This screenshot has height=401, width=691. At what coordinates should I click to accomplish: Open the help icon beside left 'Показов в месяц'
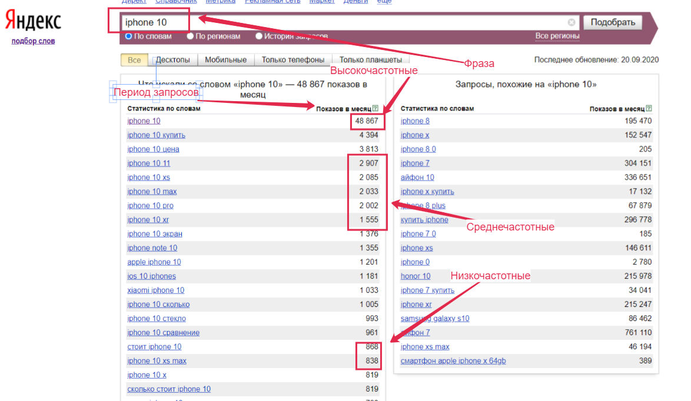[x=375, y=108]
